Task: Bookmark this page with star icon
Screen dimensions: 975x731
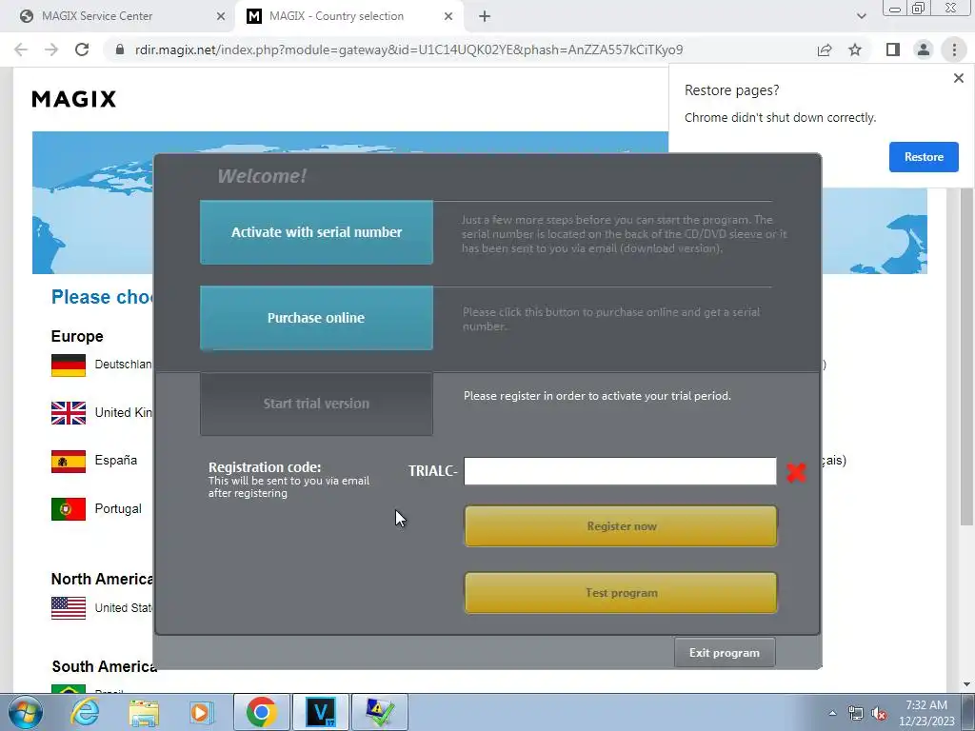Action: coord(855,49)
